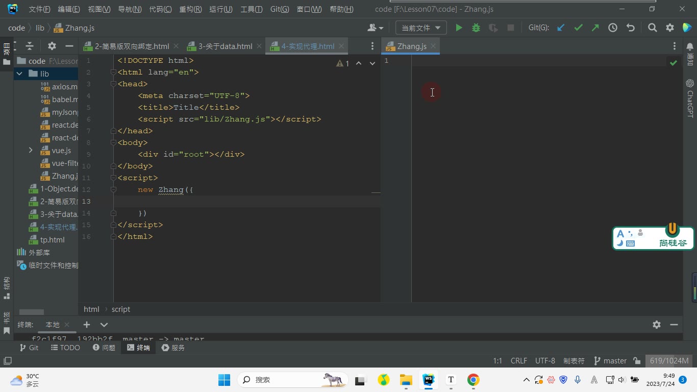The width and height of the screenshot is (697, 392).
Task: Run the current file with green play button
Action: tap(459, 28)
